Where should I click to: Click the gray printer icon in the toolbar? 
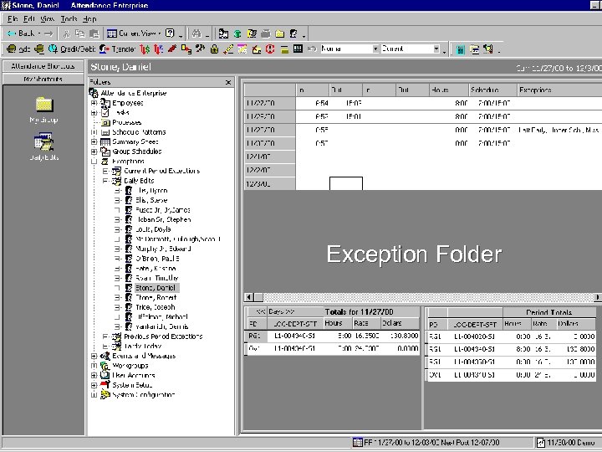pos(266,33)
